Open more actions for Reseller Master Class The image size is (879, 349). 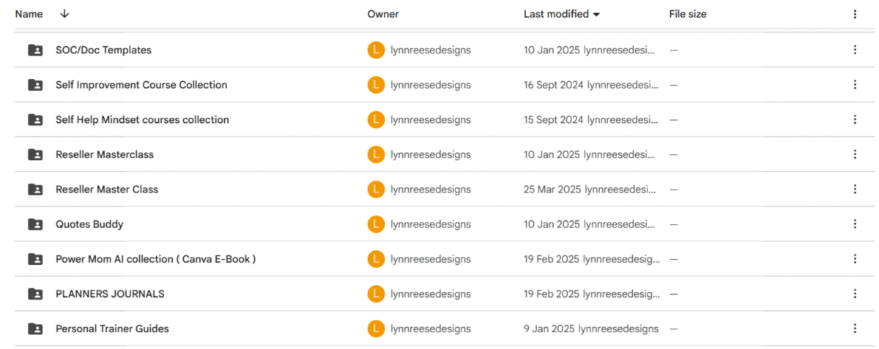coord(854,189)
